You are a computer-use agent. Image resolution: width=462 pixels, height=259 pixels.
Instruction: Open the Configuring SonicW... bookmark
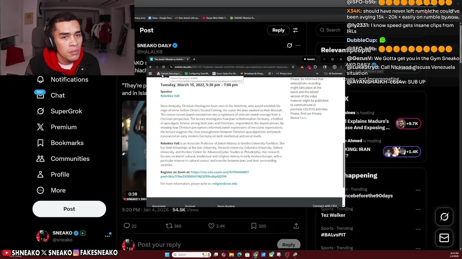[197, 73]
